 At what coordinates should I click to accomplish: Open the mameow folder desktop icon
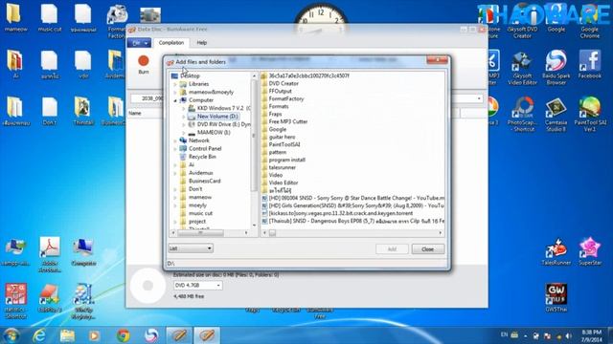[15, 18]
